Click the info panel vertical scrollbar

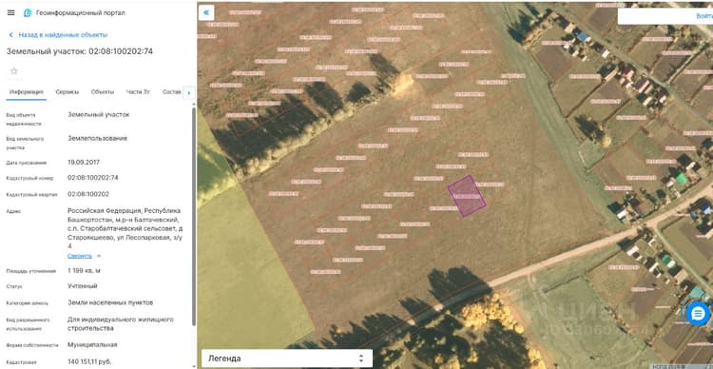(194, 216)
